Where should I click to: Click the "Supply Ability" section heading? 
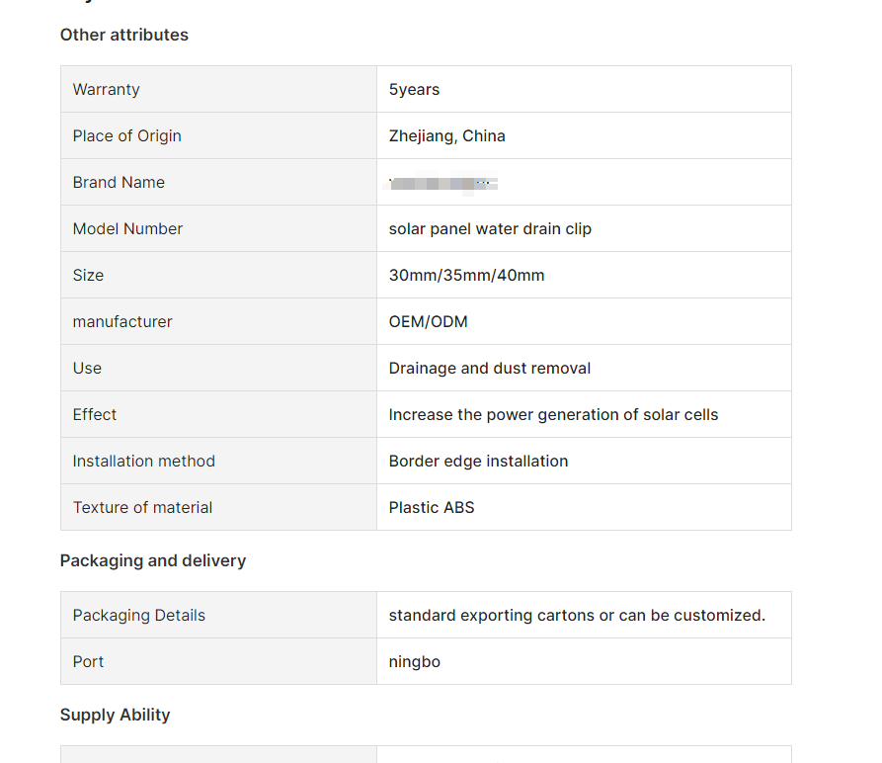[115, 715]
